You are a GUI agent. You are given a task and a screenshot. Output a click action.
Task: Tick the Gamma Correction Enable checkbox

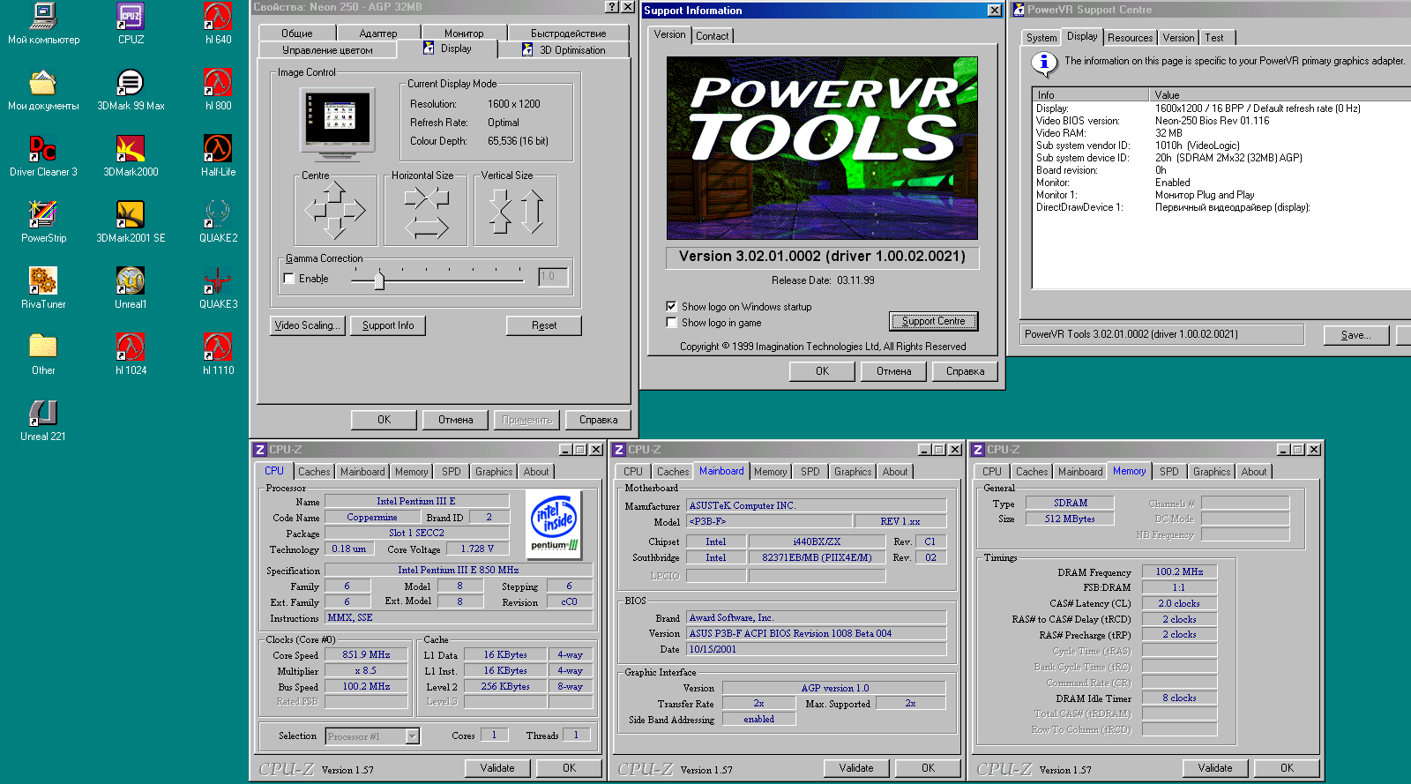coord(289,279)
